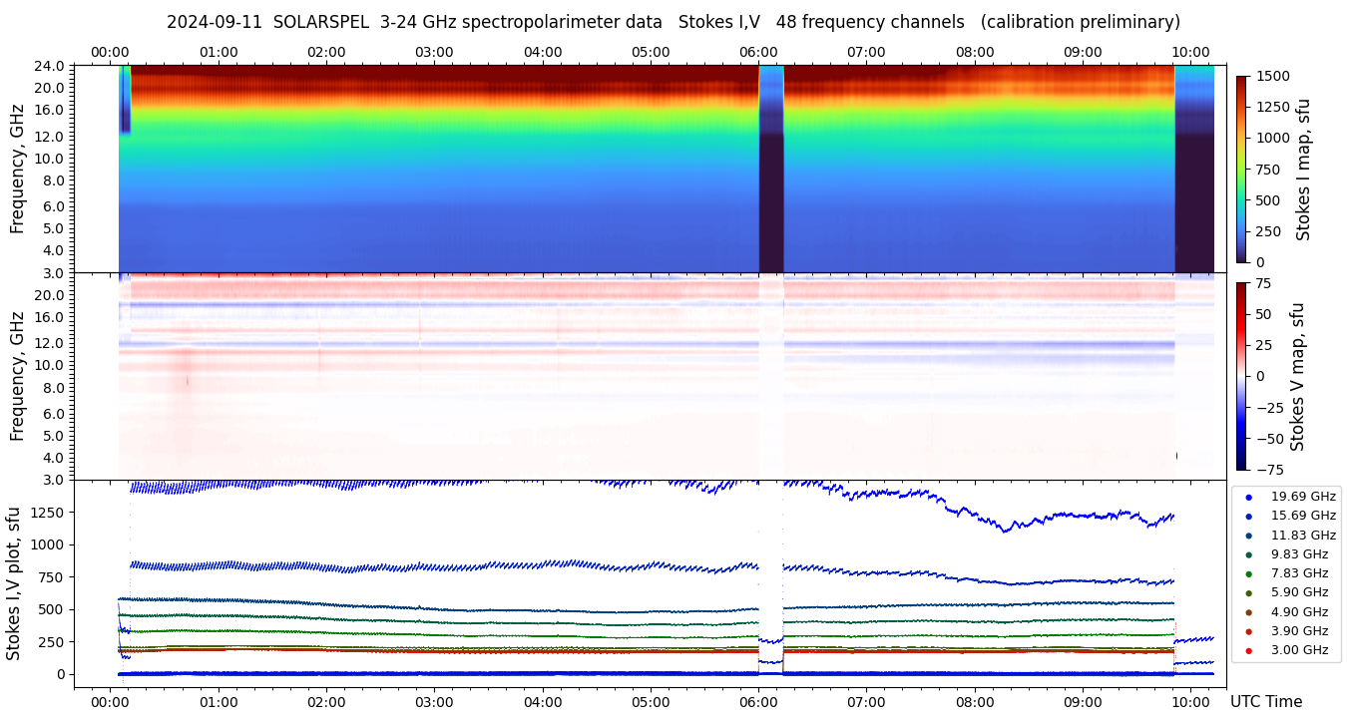Click the plot title with SOLARSPEL date
This screenshot has height=723, width=1347.
tap(673, 22)
